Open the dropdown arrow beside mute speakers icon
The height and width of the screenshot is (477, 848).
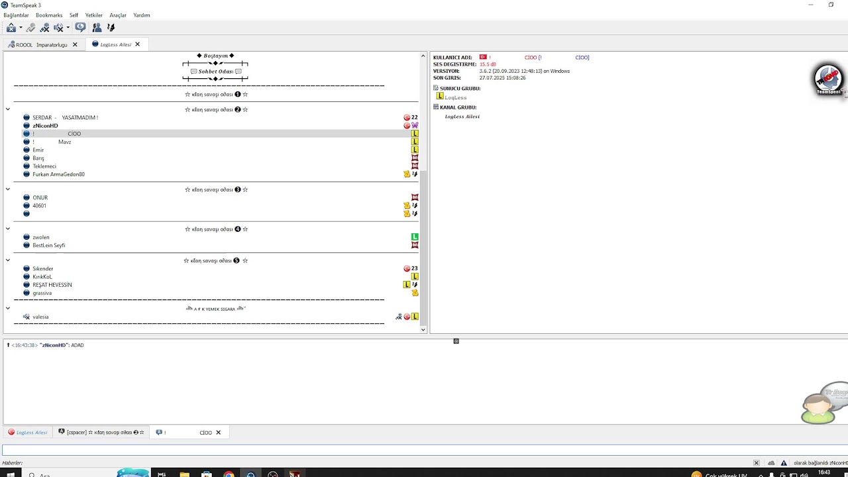(x=68, y=28)
